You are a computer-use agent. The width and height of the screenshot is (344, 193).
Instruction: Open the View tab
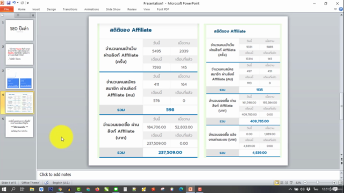tap(147, 9)
